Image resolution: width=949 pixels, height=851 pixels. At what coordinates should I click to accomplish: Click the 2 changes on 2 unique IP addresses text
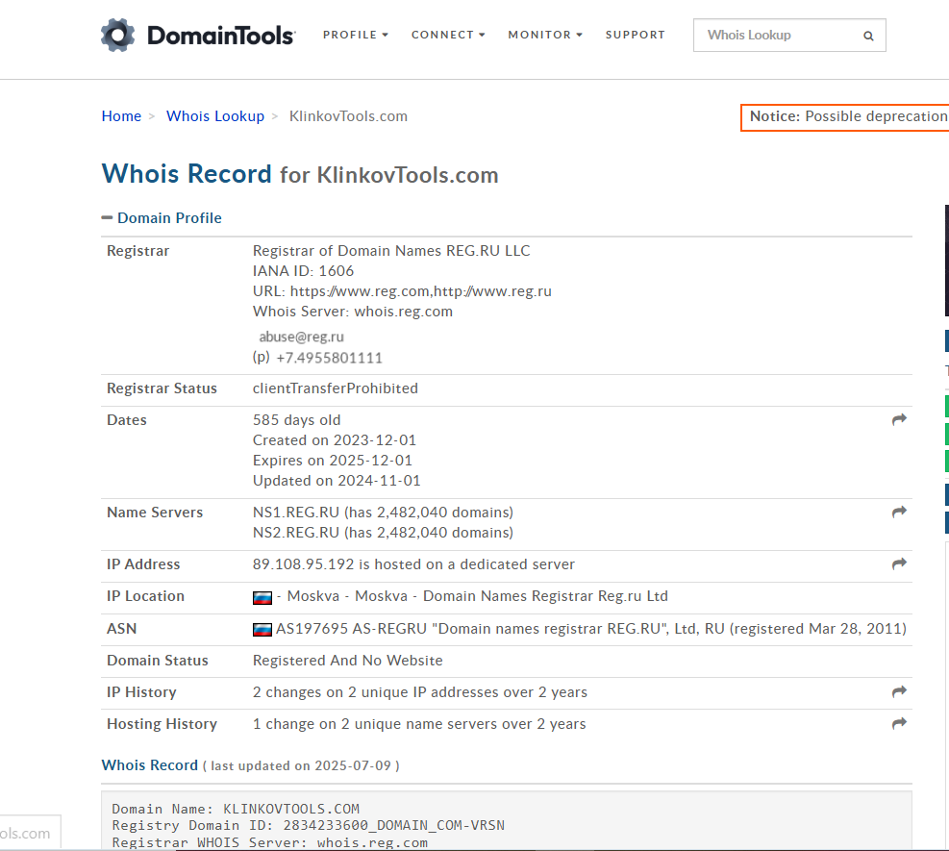click(x=420, y=691)
